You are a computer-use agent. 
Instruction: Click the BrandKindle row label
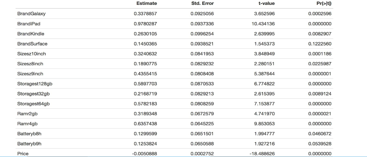coord(31,34)
